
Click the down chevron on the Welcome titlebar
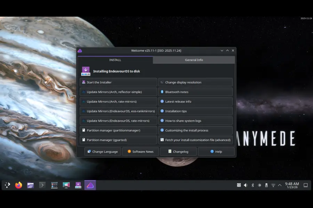pyautogui.click(x=222, y=50)
